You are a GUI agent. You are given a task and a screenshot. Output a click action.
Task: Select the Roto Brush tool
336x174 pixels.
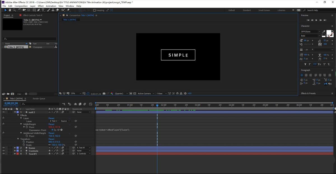pos(63,10)
